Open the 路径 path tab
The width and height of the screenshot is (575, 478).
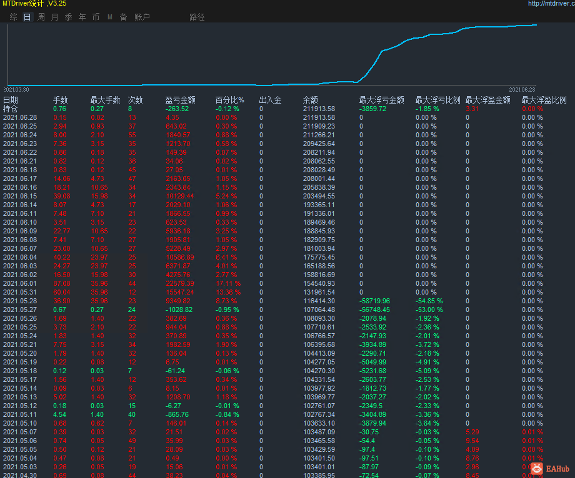tap(197, 17)
